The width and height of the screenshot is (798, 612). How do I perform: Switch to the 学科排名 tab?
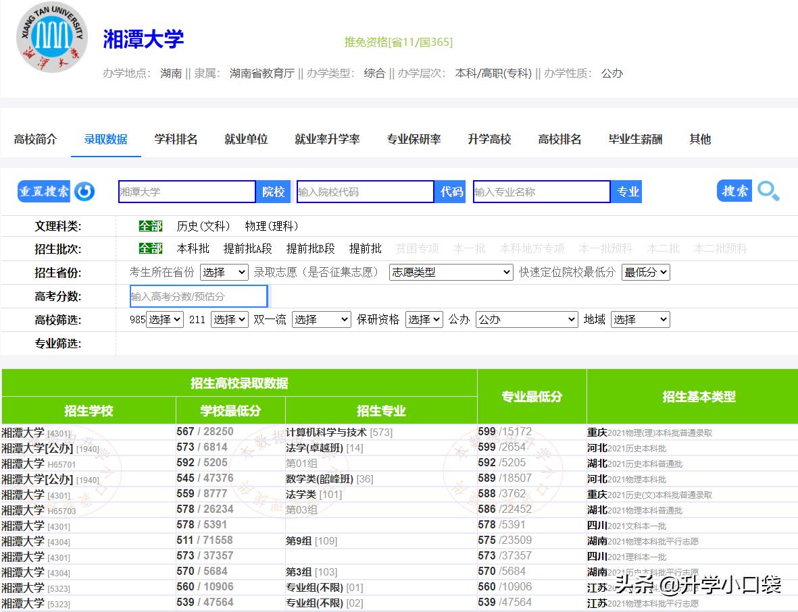(176, 138)
